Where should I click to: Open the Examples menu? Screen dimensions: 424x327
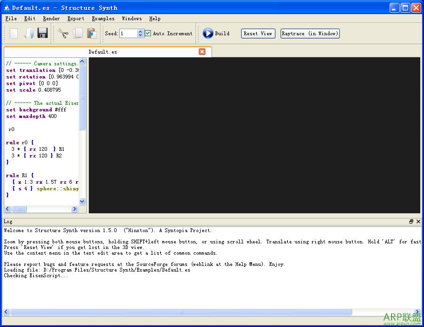(103, 19)
